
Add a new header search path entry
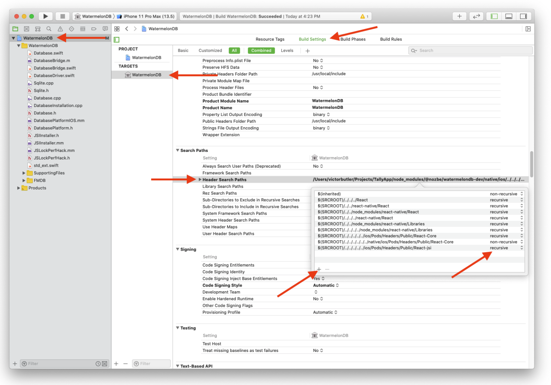tap(319, 269)
